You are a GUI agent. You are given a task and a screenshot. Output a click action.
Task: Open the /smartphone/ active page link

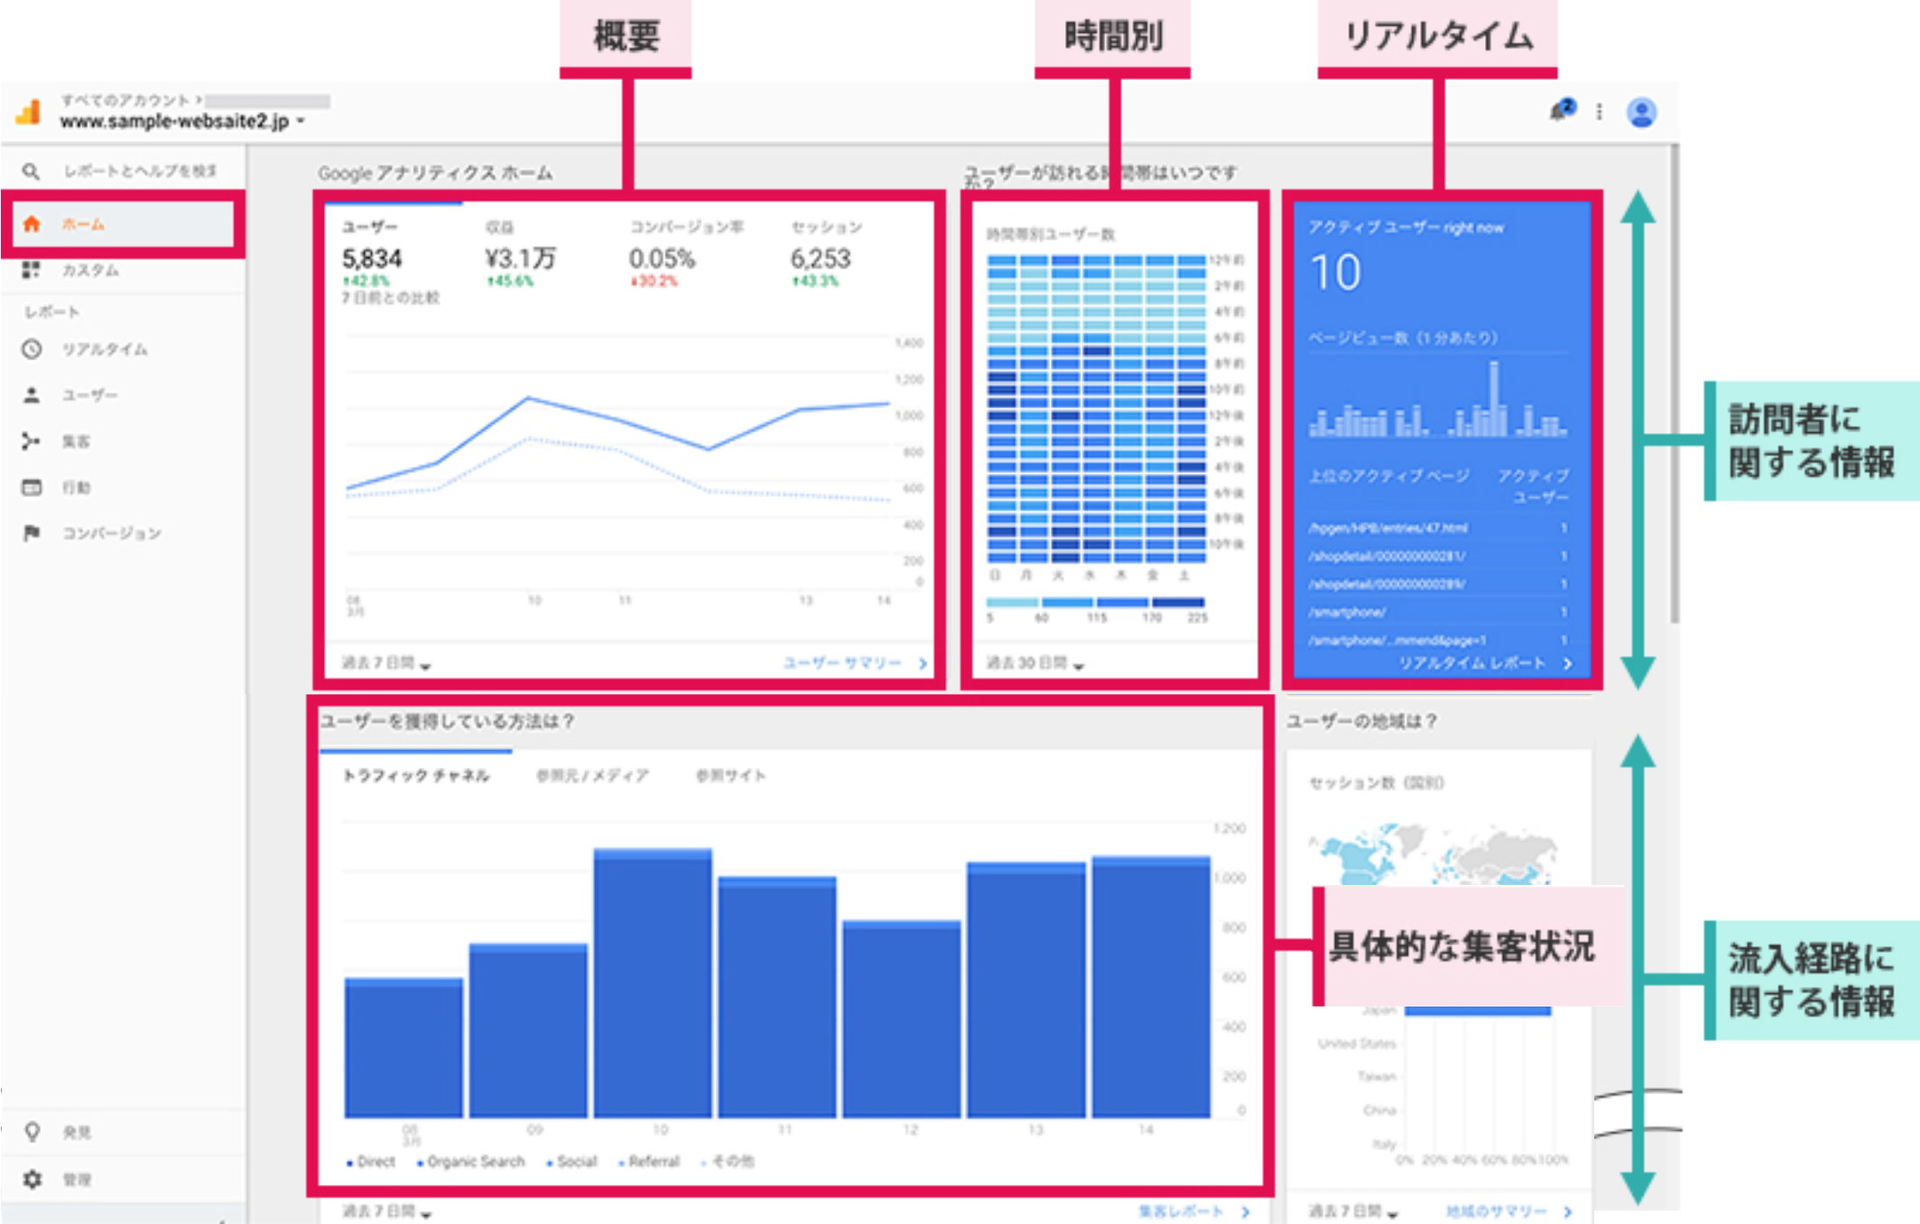point(1347,612)
